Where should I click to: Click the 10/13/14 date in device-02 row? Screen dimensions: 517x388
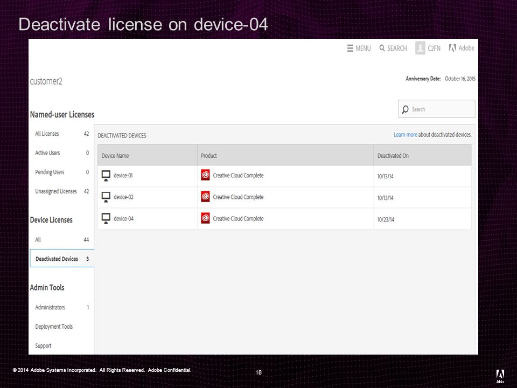pos(385,198)
